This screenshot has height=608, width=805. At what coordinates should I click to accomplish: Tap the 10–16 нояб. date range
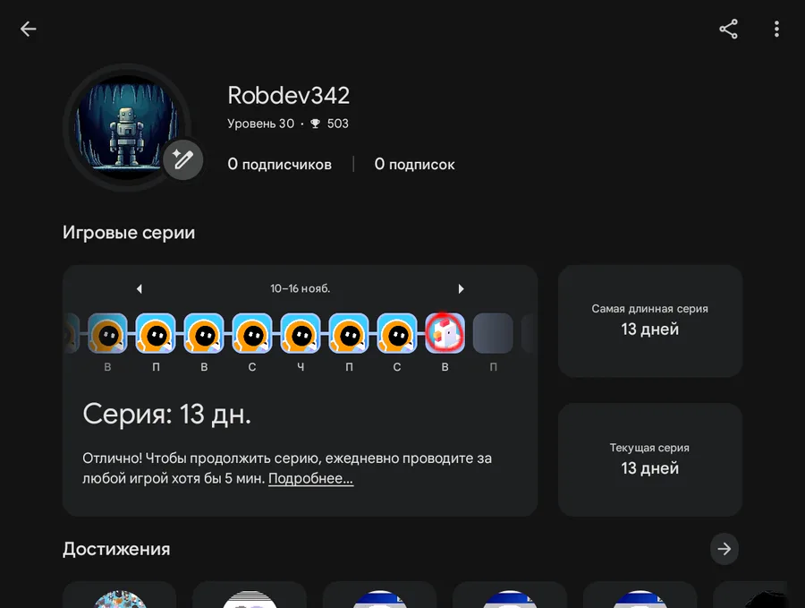click(301, 289)
